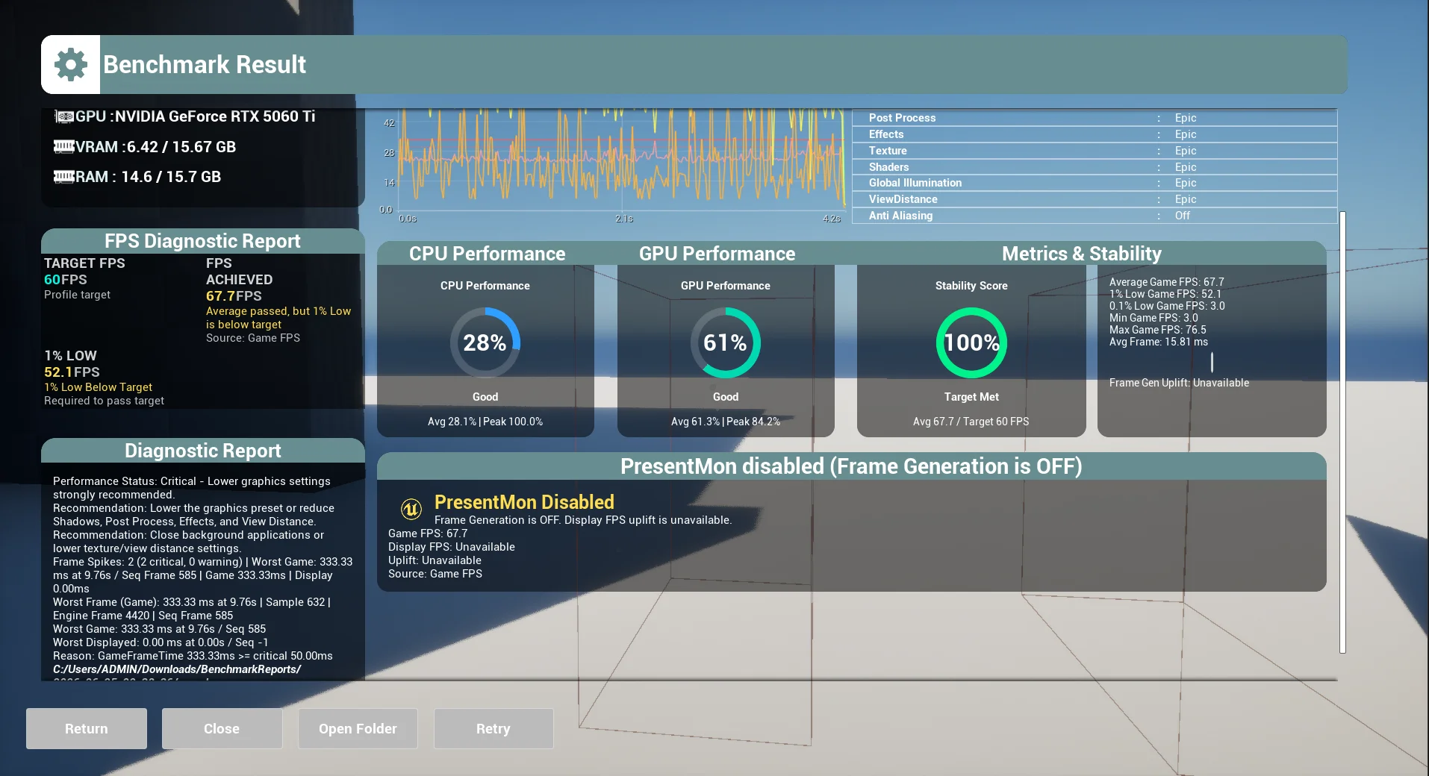Screen dimensions: 1429x776
Task: Click the Avg Frame: 15.81 ms metric
Action: 1159,342
